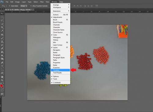Open the Filter menu
Image resolution: width=153 pixels, height=112 pixels.
tap(42, 2)
